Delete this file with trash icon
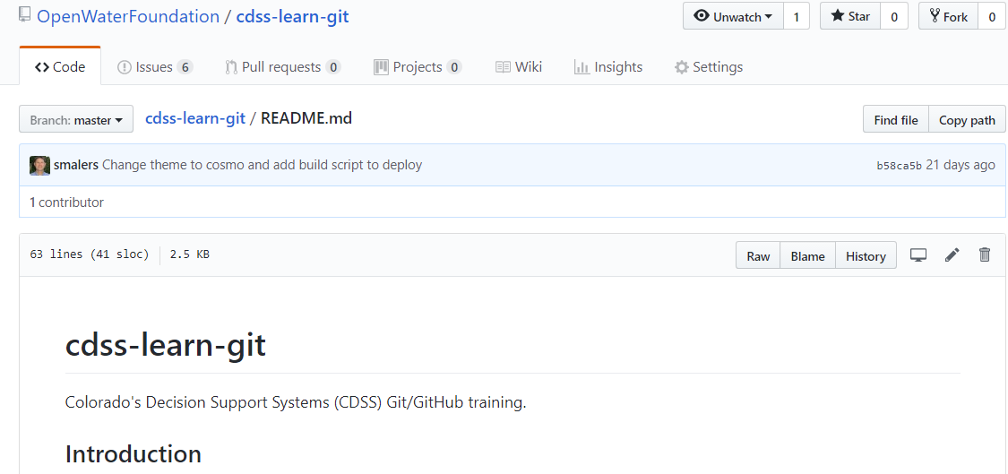Viewport: 1008px width, 474px height. tap(985, 254)
